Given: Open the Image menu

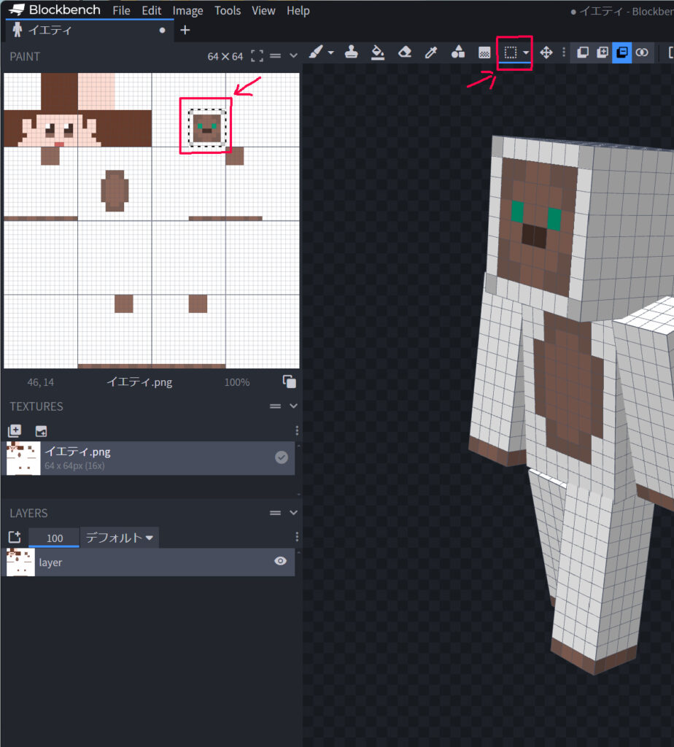Looking at the screenshot, I should pyautogui.click(x=187, y=10).
